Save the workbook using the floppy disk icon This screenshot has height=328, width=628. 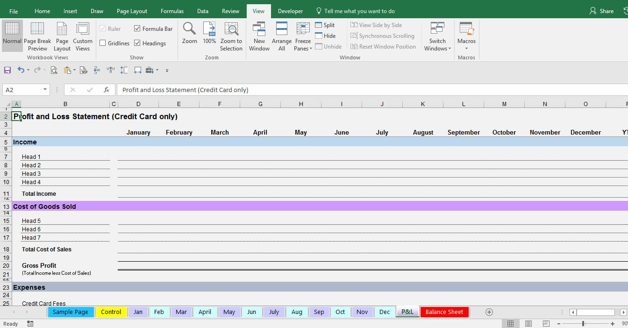point(7,70)
